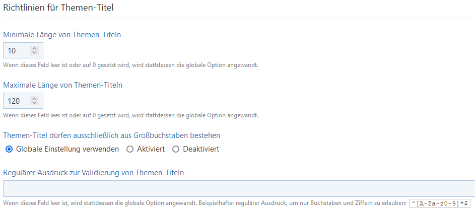The width and height of the screenshot is (475, 211).
Task: Click down arrow on maximum length spinner
Action: [x=34, y=103]
